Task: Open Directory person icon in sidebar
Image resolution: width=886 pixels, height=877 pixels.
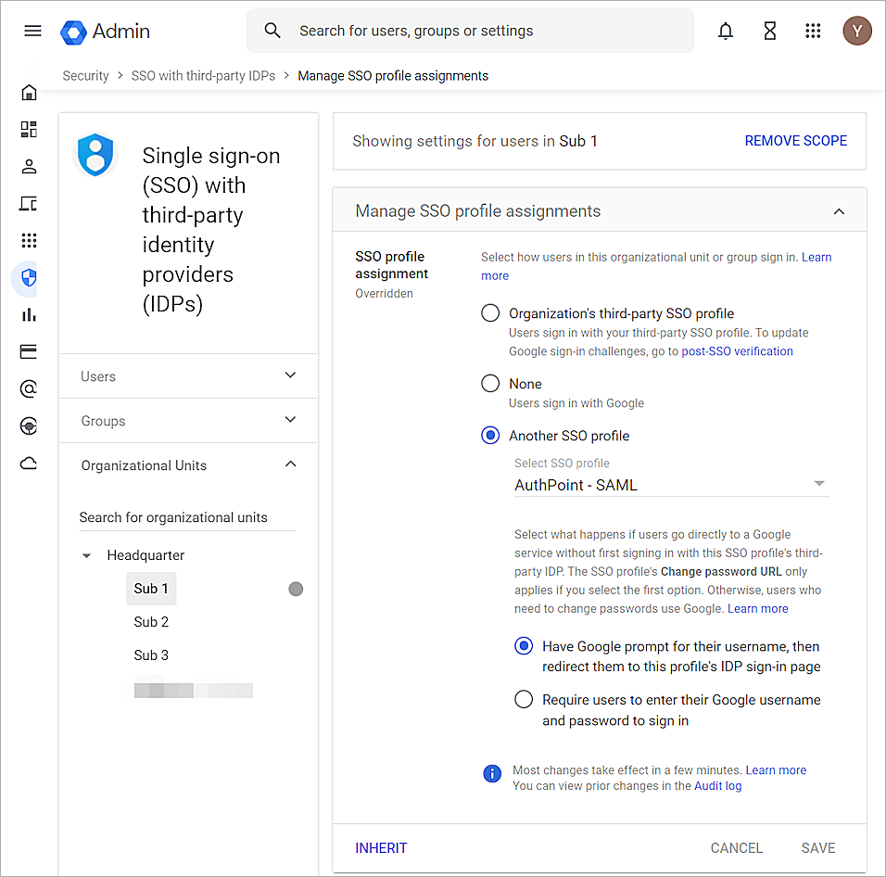Action: [29, 166]
